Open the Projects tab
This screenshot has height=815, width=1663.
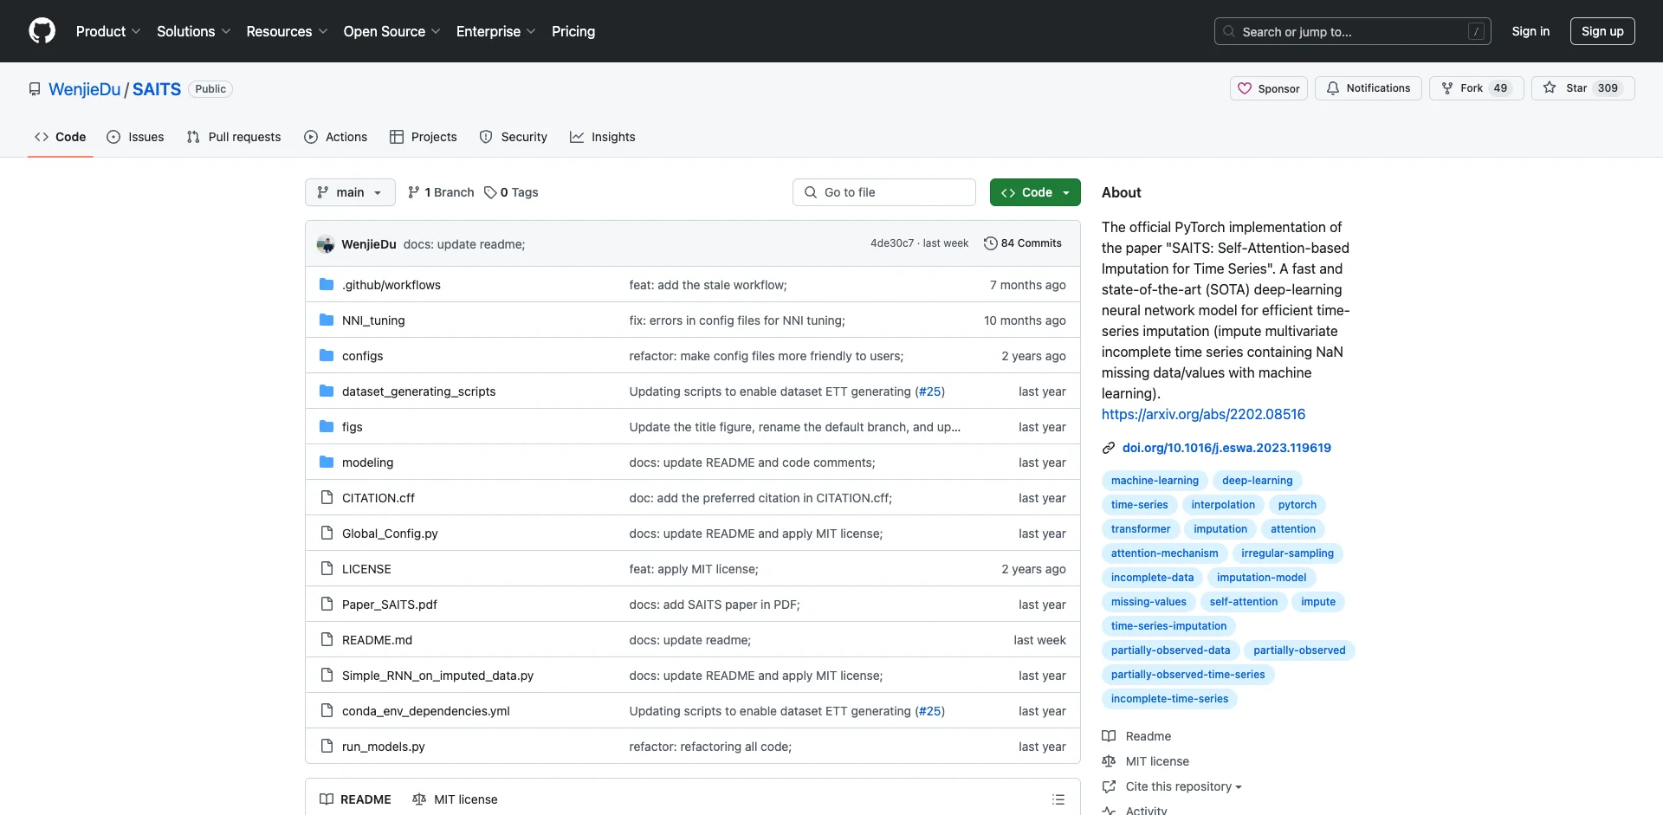coord(424,137)
